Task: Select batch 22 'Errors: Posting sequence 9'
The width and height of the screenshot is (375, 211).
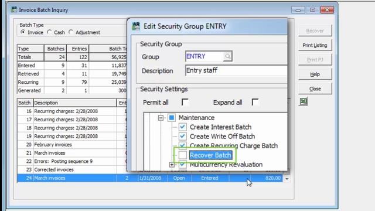Action: [x=72, y=161]
